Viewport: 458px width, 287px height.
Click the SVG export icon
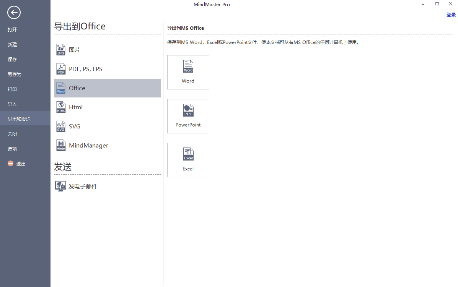[61, 126]
